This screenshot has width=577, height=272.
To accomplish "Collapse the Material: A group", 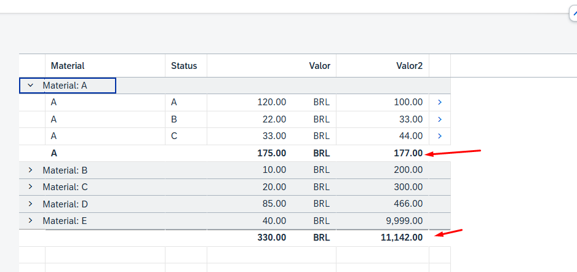I will [30, 86].
